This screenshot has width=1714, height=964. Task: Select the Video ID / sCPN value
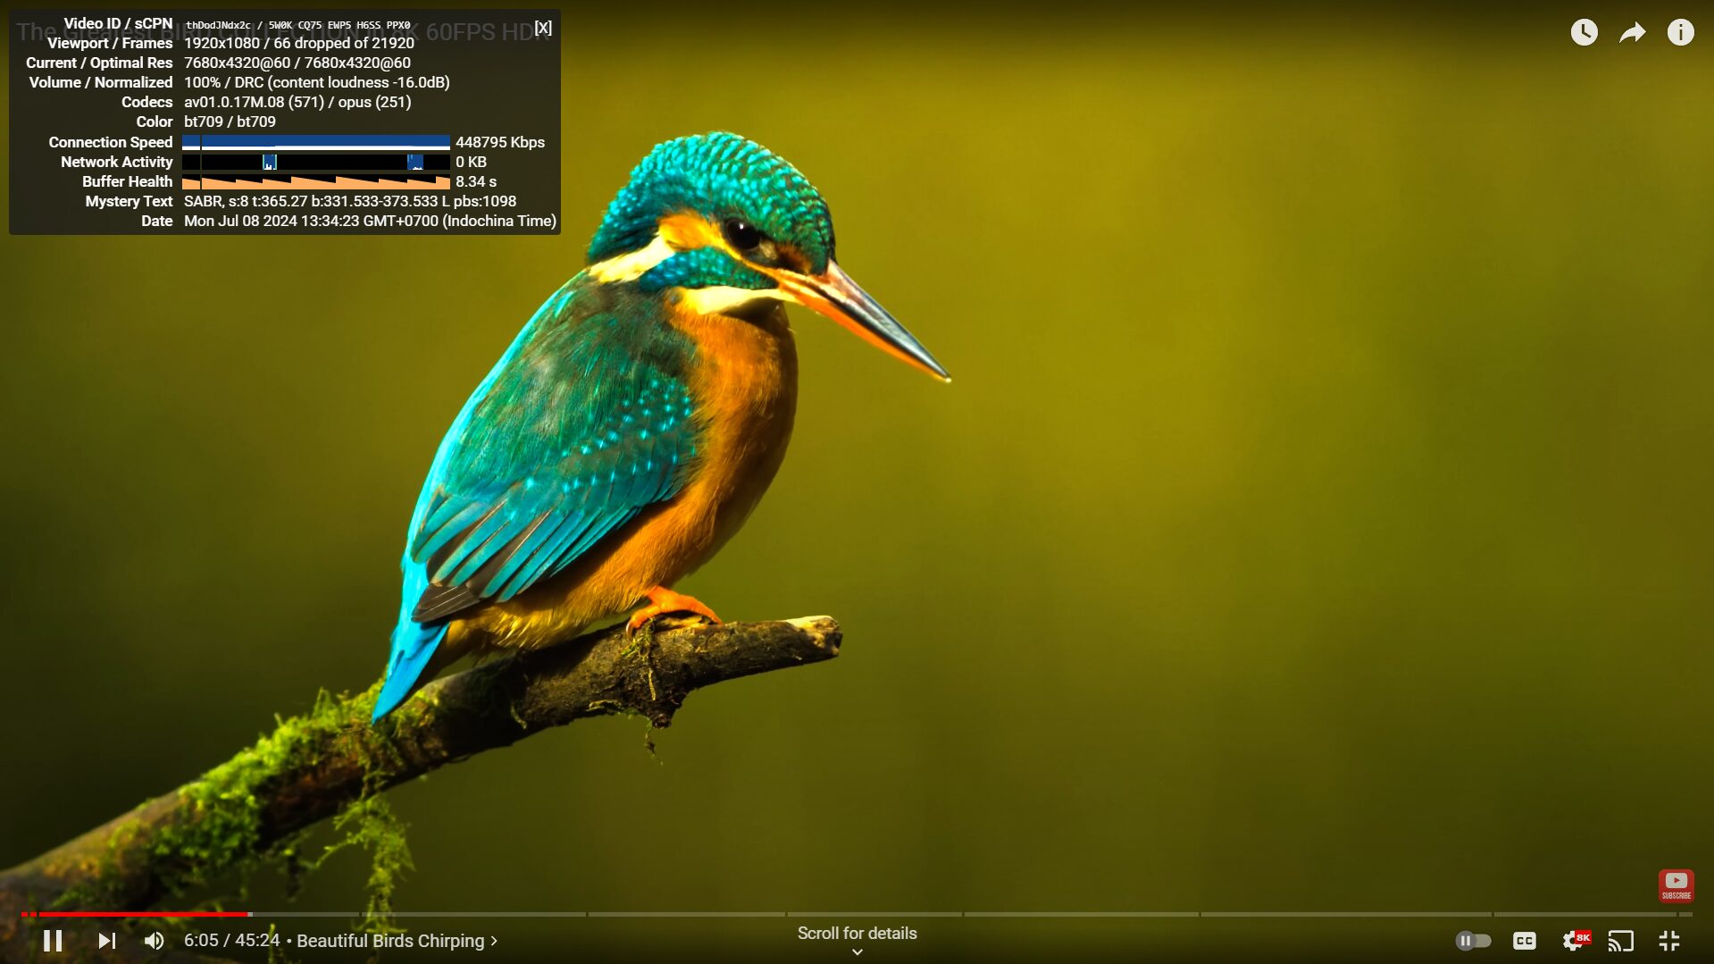pyautogui.click(x=297, y=25)
